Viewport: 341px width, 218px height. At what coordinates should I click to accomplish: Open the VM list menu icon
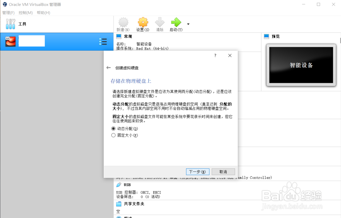point(103,42)
